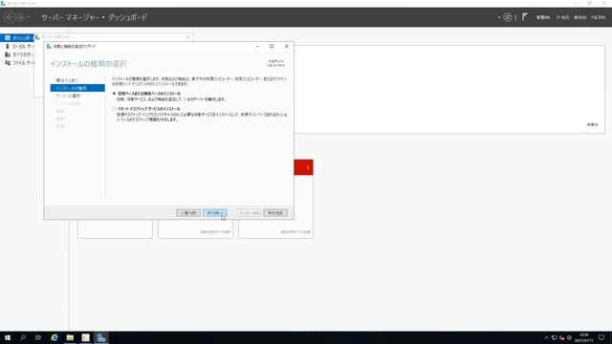Viewport: 612px width, 344px height.
Task: Click the 前へ (Previous) button
Action: (188, 213)
